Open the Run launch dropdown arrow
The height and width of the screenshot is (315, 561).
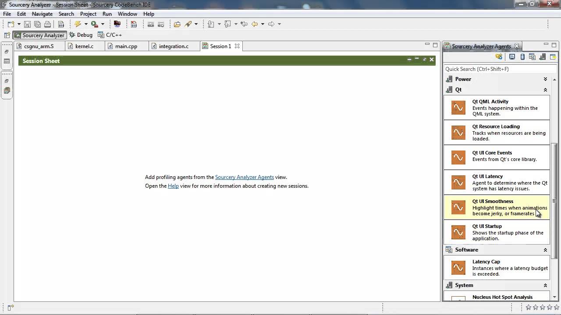[103, 24]
